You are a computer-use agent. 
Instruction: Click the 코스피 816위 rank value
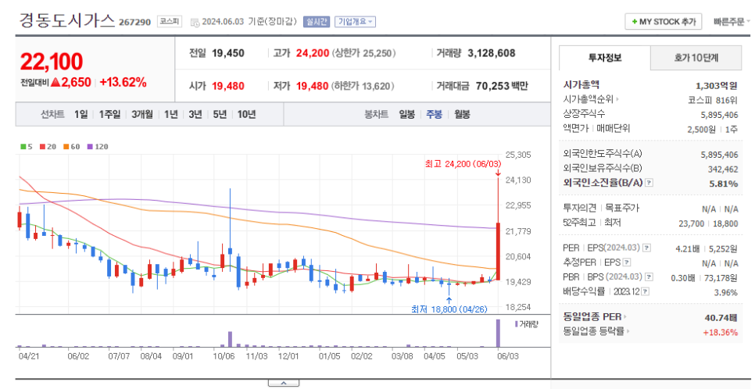(x=713, y=100)
